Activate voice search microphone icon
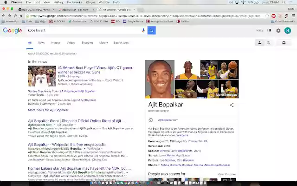This screenshot has height=186, width=297. coord(143,30)
